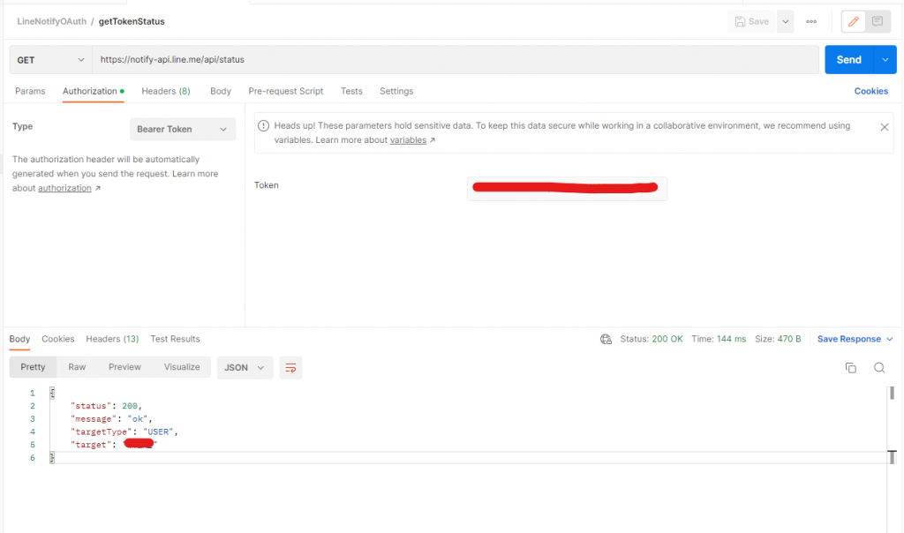Click the "status": 200 line
Screen dimensions: 904x533
(x=106, y=406)
